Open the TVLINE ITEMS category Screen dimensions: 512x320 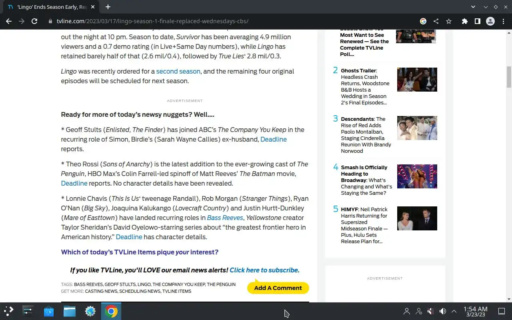click(x=177, y=291)
